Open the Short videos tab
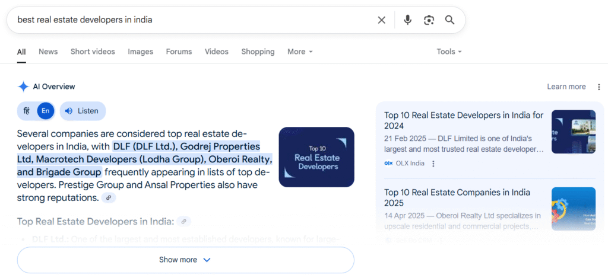The height and width of the screenshot is (278, 608). click(93, 52)
